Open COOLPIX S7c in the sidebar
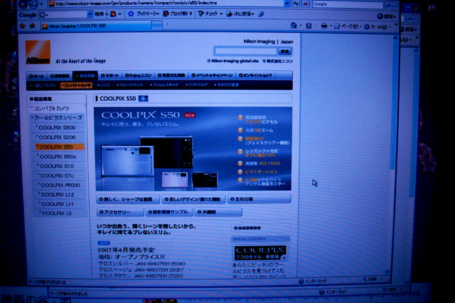Screen dimensions: 455x303 click(57, 176)
